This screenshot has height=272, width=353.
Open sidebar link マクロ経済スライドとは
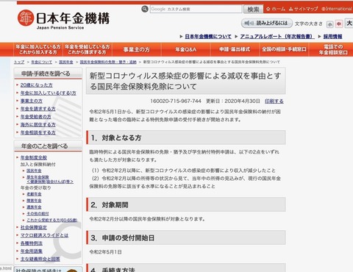coord(44,235)
